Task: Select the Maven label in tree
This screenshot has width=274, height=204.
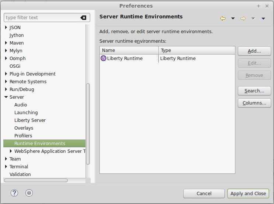Action: click(x=17, y=43)
